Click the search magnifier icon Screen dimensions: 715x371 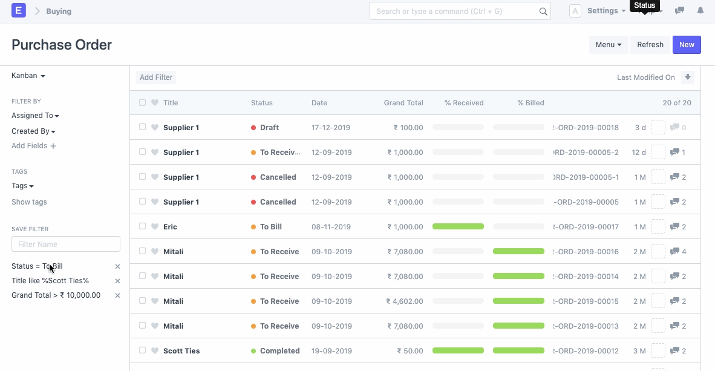543,11
